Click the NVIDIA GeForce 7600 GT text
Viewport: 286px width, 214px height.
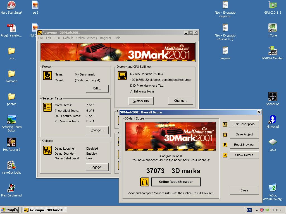pos(147,74)
